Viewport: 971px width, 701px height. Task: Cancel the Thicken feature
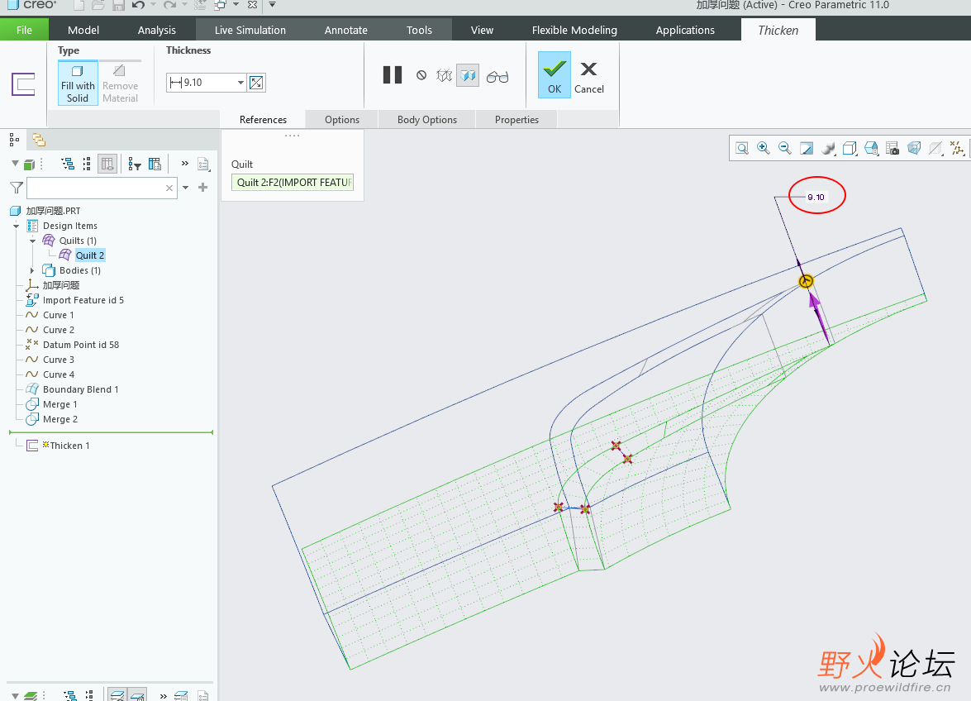(x=589, y=77)
